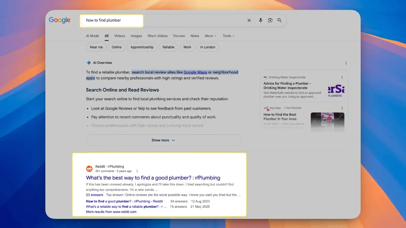Expand the More dropdown

210,36
